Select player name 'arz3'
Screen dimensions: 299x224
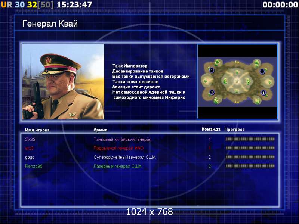[x=29, y=148]
